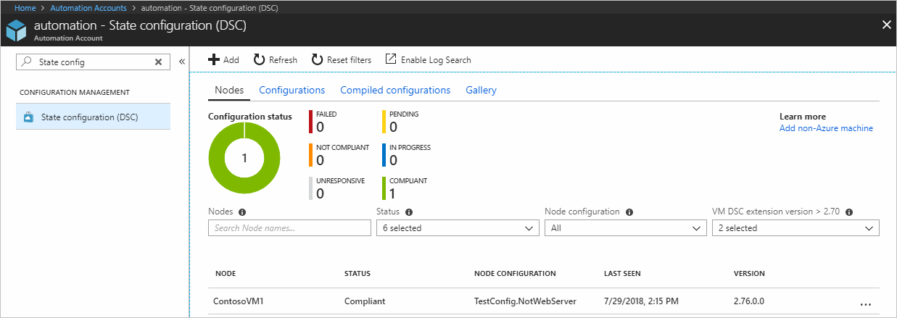Click the current breadcrumb automation - State configuration
This screenshot has width=897, height=318.
click(x=209, y=7)
